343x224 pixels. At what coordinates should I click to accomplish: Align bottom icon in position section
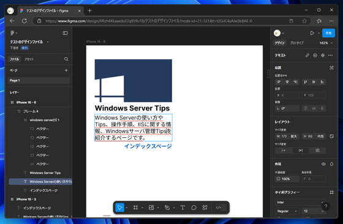pos(322,82)
